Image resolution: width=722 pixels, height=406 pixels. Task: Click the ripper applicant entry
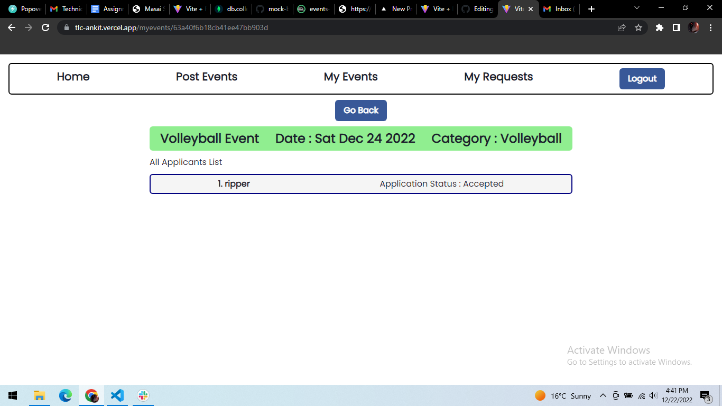tap(361, 183)
